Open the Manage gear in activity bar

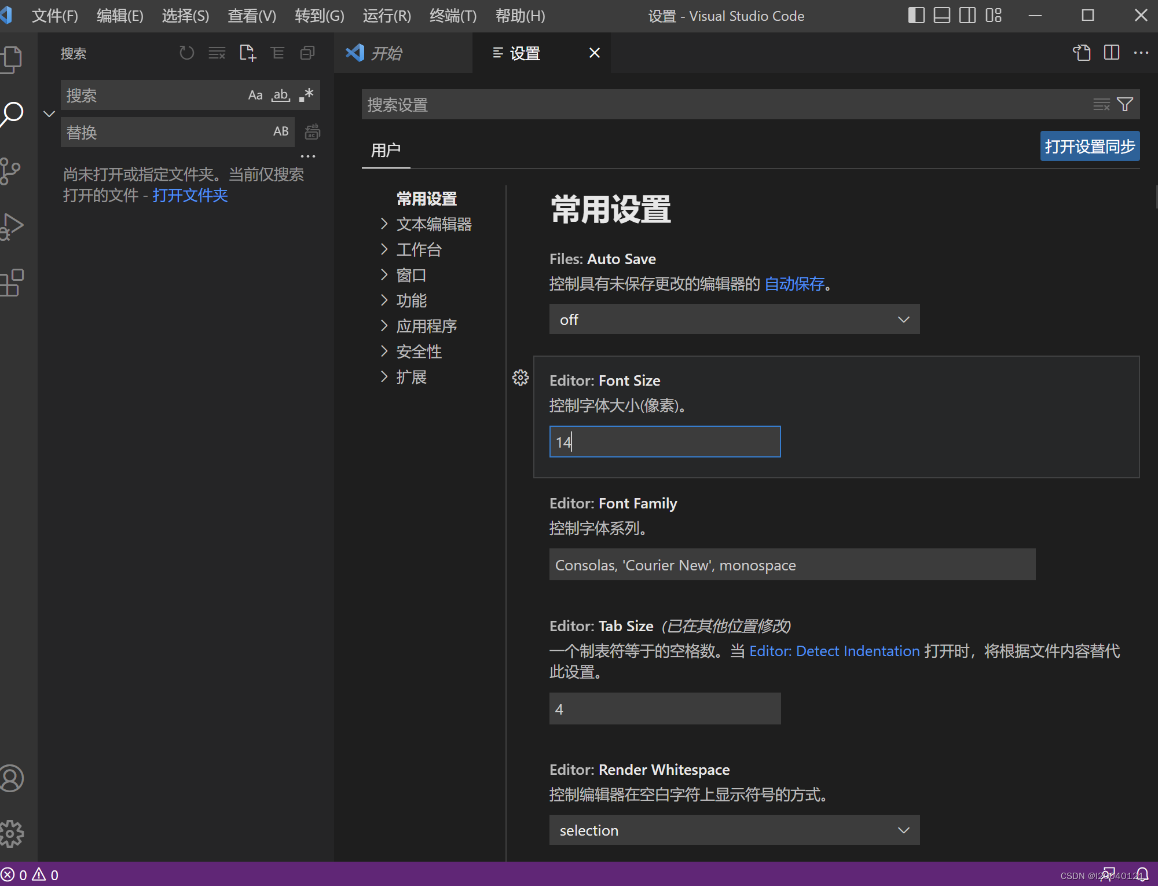pyautogui.click(x=10, y=834)
